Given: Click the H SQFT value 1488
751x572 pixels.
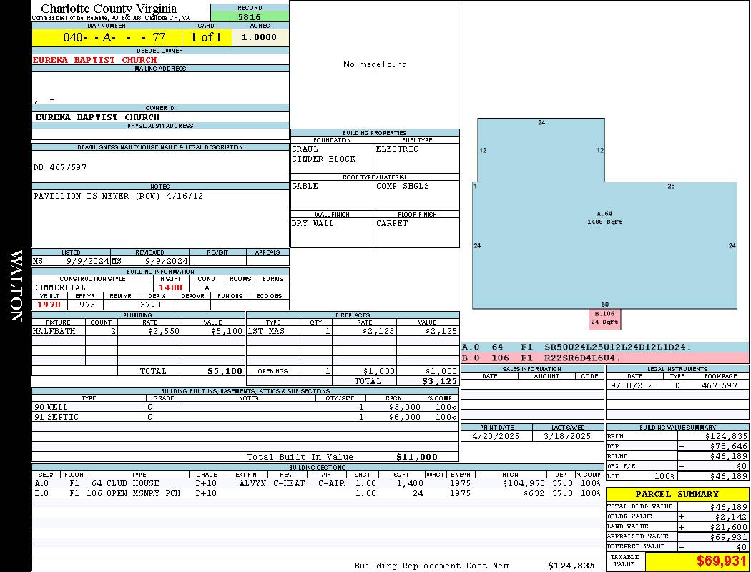Looking at the screenshot, I should (170, 287).
